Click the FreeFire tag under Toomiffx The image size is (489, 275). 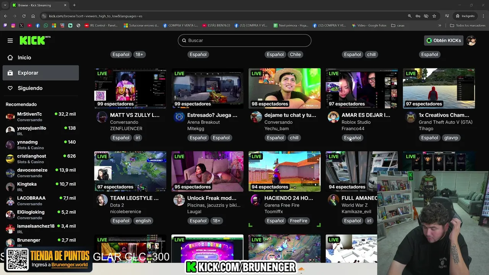298,221
